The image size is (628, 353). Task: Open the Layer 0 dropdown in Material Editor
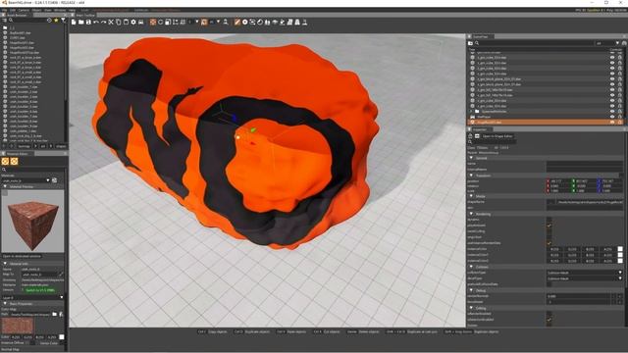(x=32, y=297)
